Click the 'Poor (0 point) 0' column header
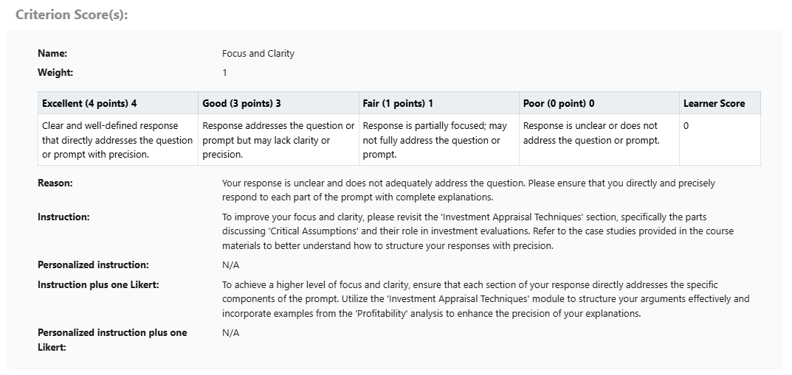 click(x=558, y=103)
